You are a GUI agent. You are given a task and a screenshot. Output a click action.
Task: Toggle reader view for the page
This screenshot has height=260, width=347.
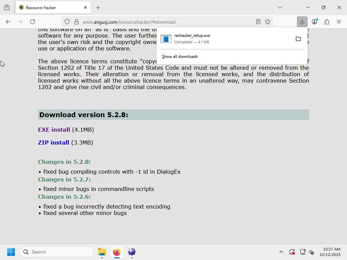click(x=258, y=22)
